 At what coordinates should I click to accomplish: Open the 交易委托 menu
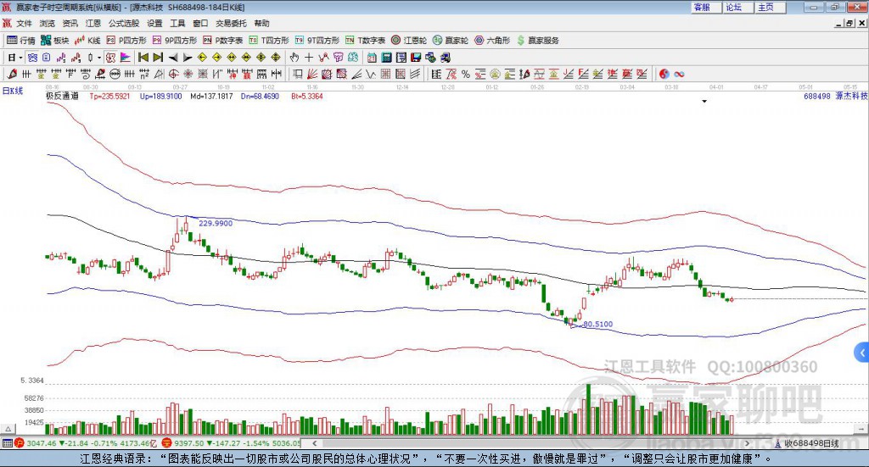(x=231, y=23)
